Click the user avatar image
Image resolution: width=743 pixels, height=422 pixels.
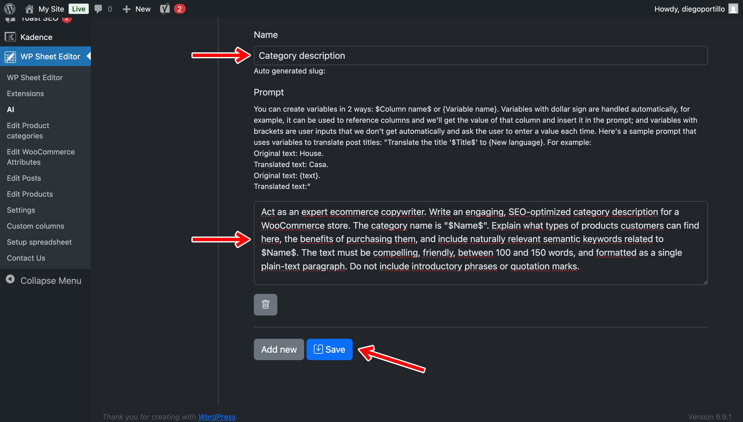click(733, 9)
